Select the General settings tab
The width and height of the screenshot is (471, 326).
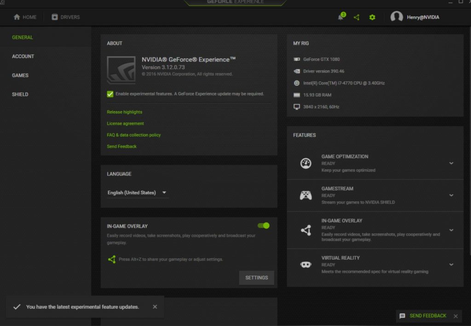tap(23, 37)
